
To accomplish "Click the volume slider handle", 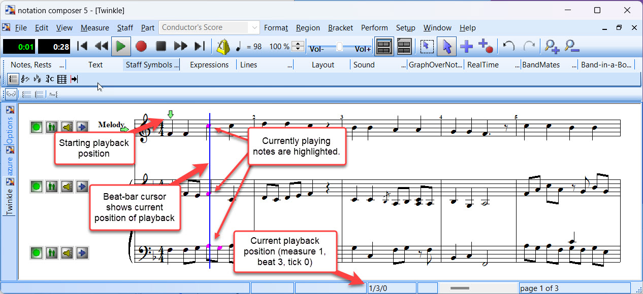I will (339, 47).
